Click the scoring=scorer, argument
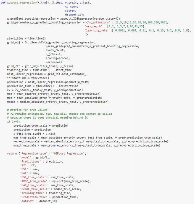This screenshot has height=204, width=194. 58,58
